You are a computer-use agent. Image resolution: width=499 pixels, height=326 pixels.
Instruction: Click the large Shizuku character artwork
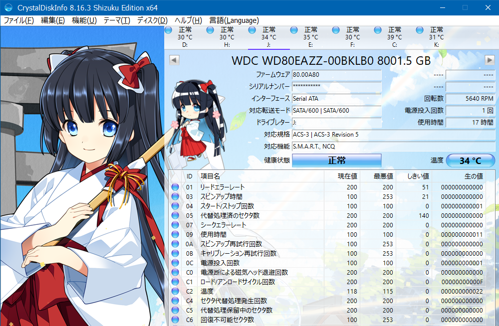[82, 176]
